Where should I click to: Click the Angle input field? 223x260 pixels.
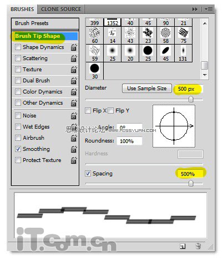[129, 127]
